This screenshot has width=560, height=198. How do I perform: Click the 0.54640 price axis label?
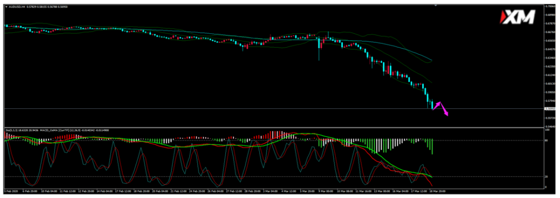(551, 126)
